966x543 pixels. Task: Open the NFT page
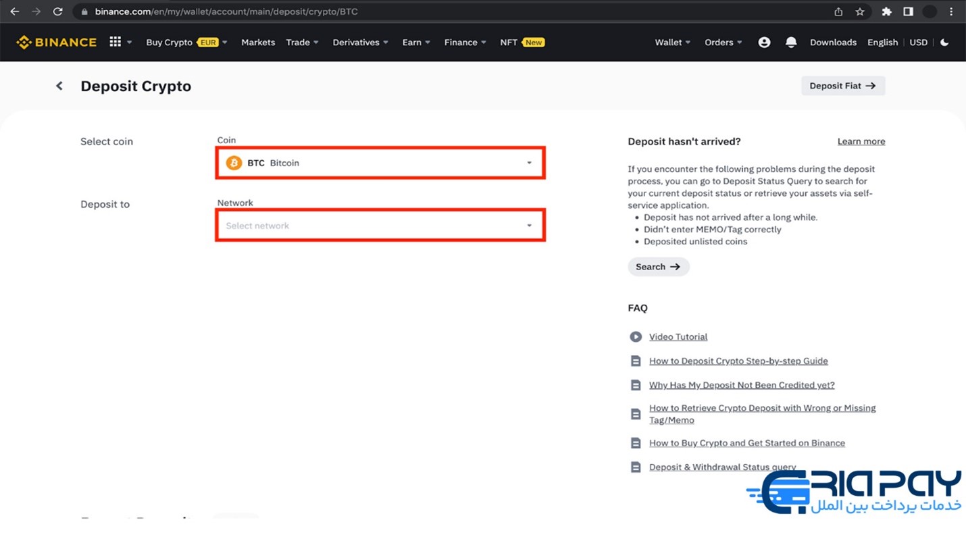click(x=509, y=42)
